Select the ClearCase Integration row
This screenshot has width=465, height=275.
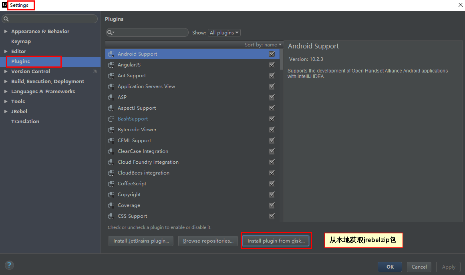point(193,151)
